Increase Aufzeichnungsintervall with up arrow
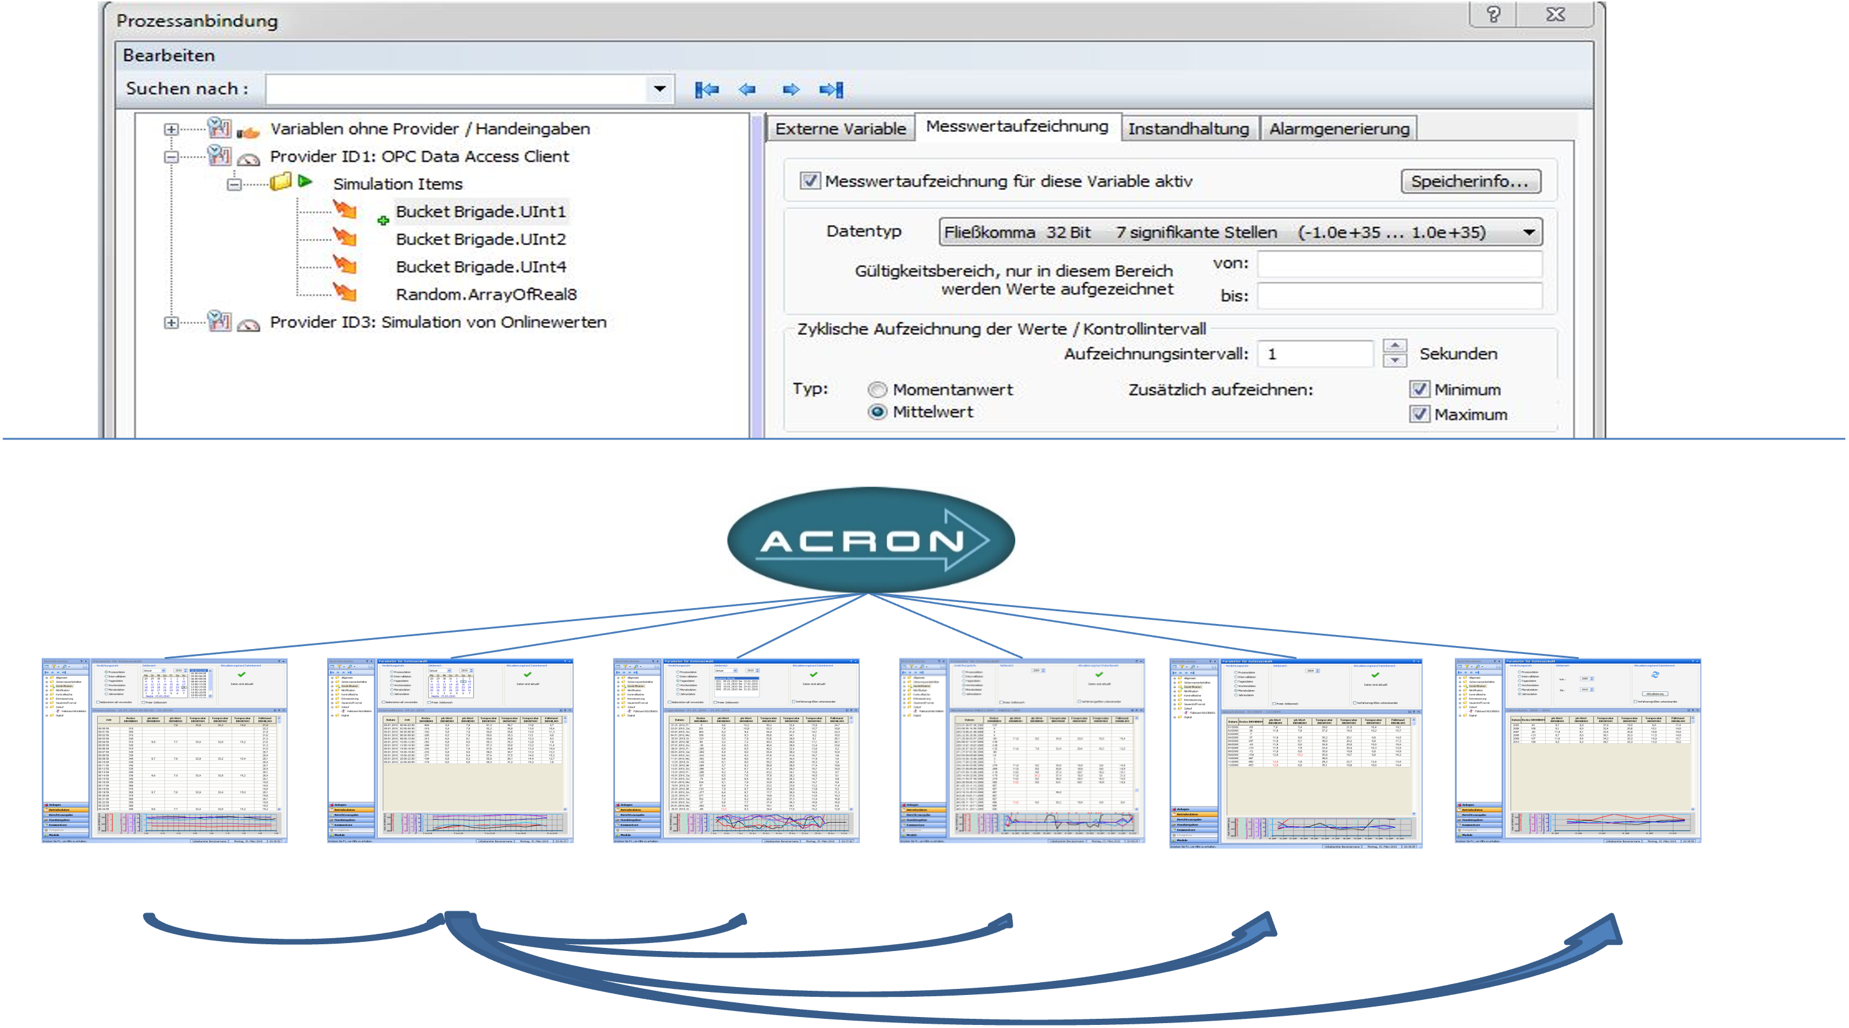This screenshot has height=1028, width=1849. [1395, 345]
